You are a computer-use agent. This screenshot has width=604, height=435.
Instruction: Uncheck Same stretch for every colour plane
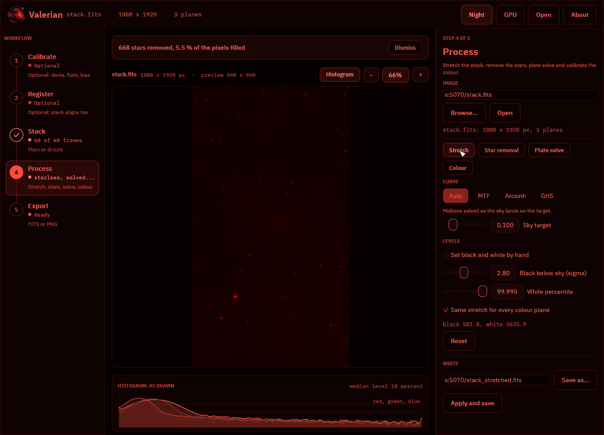pos(446,310)
